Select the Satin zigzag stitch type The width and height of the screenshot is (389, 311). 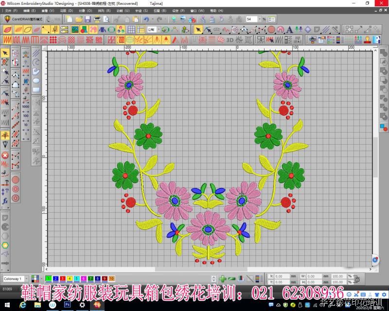tap(7, 40)
